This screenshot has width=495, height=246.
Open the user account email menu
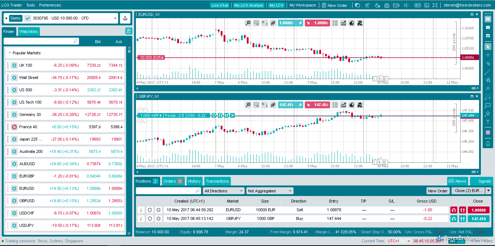click(468, 5)
